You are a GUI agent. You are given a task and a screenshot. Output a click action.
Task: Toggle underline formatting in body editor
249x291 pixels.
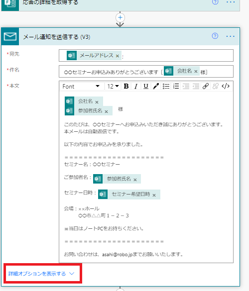point(146,86)
